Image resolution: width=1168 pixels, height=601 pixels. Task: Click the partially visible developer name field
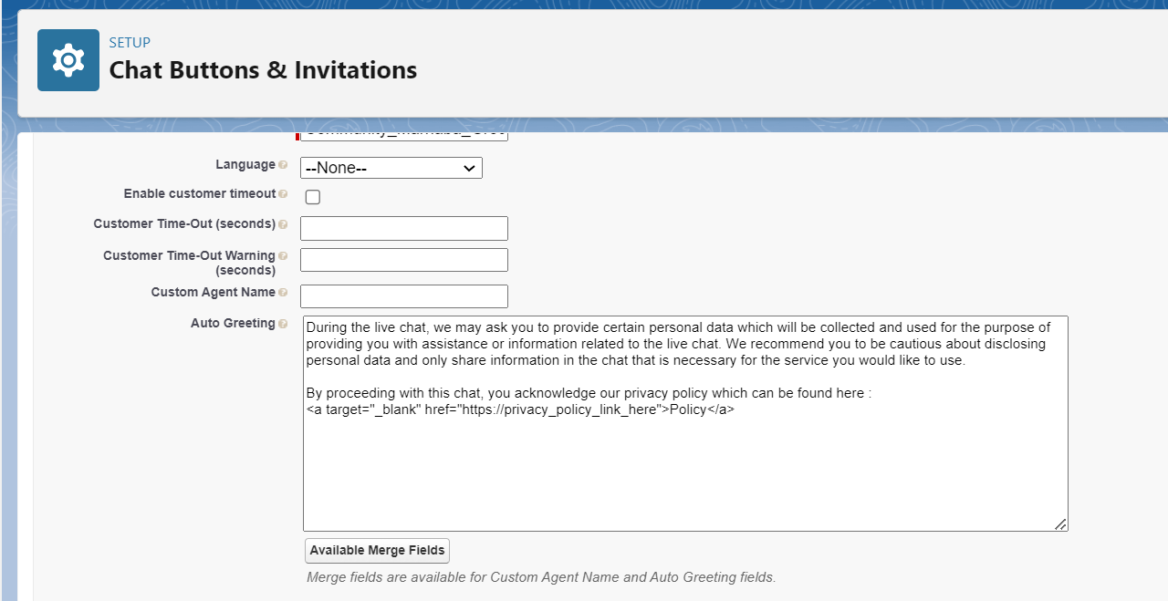click(x=404, y=137)
